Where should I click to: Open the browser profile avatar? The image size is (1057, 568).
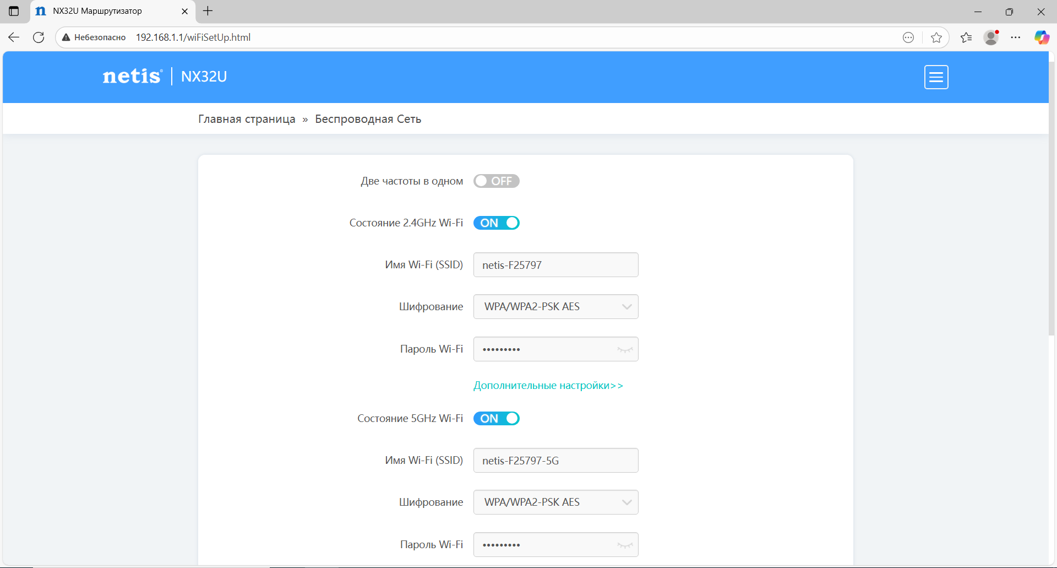click(991, 37)
